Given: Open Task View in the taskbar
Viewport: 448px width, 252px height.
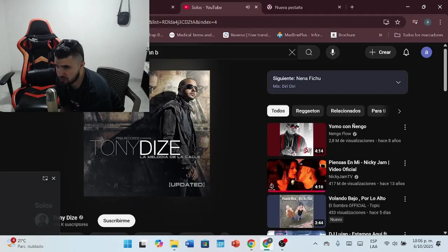Looking at the screenshot, I should (x=143, y=244).
